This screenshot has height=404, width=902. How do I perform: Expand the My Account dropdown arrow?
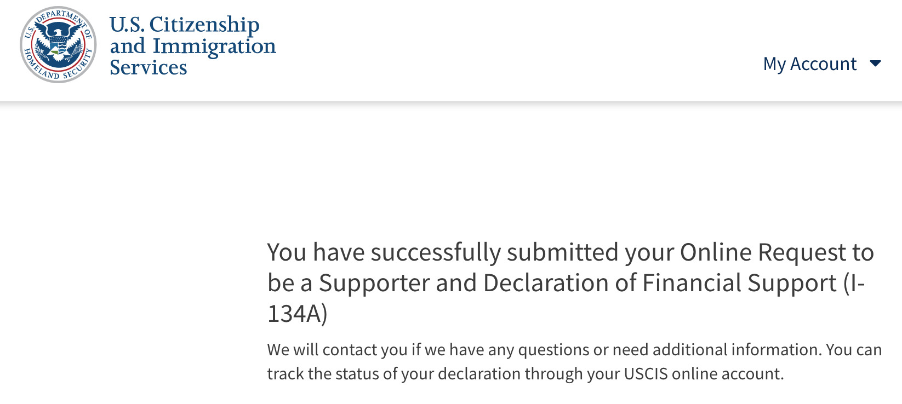pos(875,64)
